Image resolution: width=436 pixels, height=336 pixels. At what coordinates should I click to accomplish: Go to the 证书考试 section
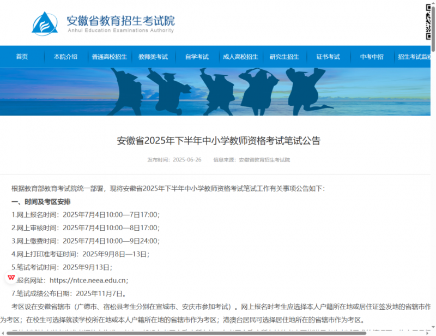click(328, 57)
